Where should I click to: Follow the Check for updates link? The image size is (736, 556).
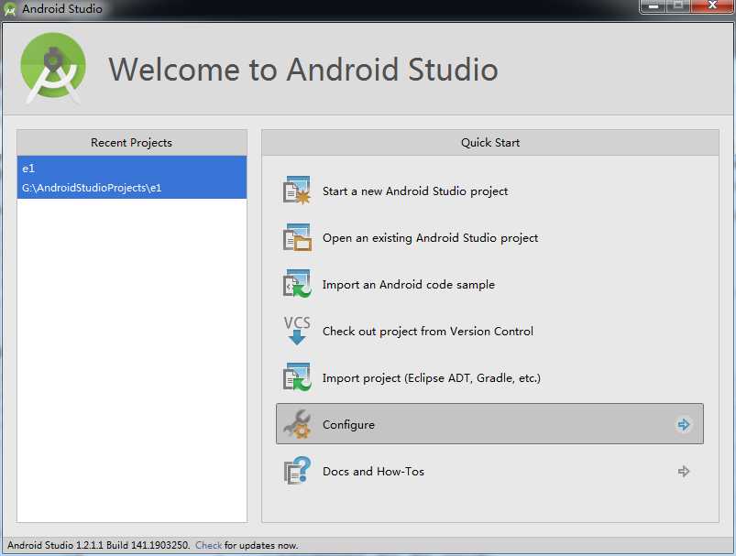208,545
